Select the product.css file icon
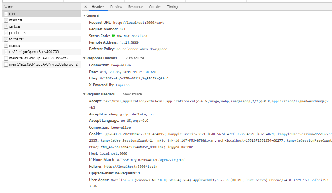 [x=6, y=33]
